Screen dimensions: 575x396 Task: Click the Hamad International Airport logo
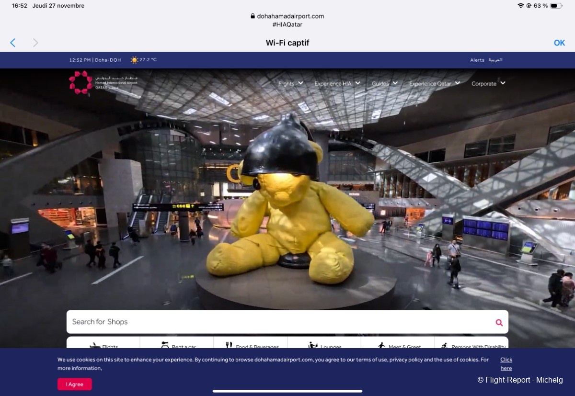(x=103, y=82)
